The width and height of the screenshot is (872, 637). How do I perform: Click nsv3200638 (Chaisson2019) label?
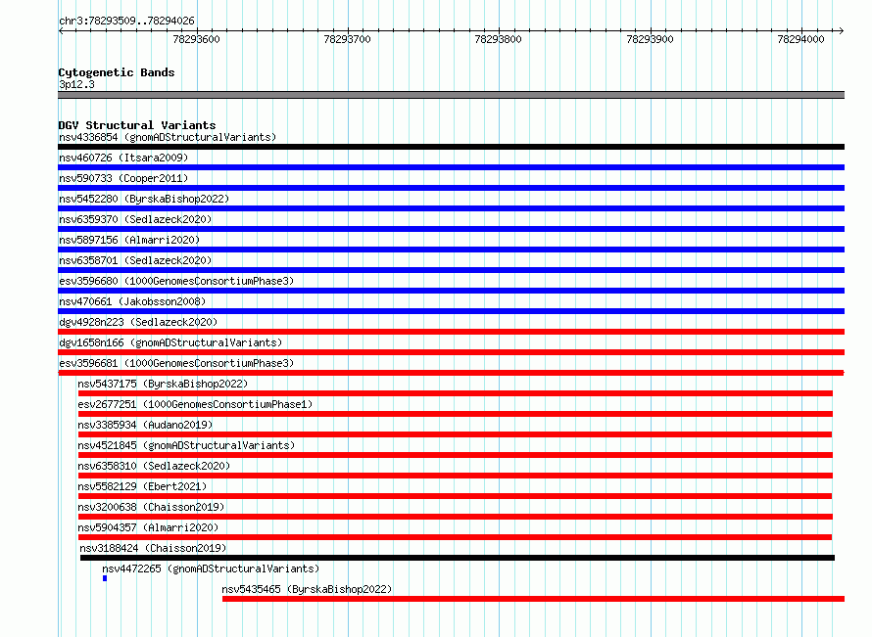tap(151, 507)
